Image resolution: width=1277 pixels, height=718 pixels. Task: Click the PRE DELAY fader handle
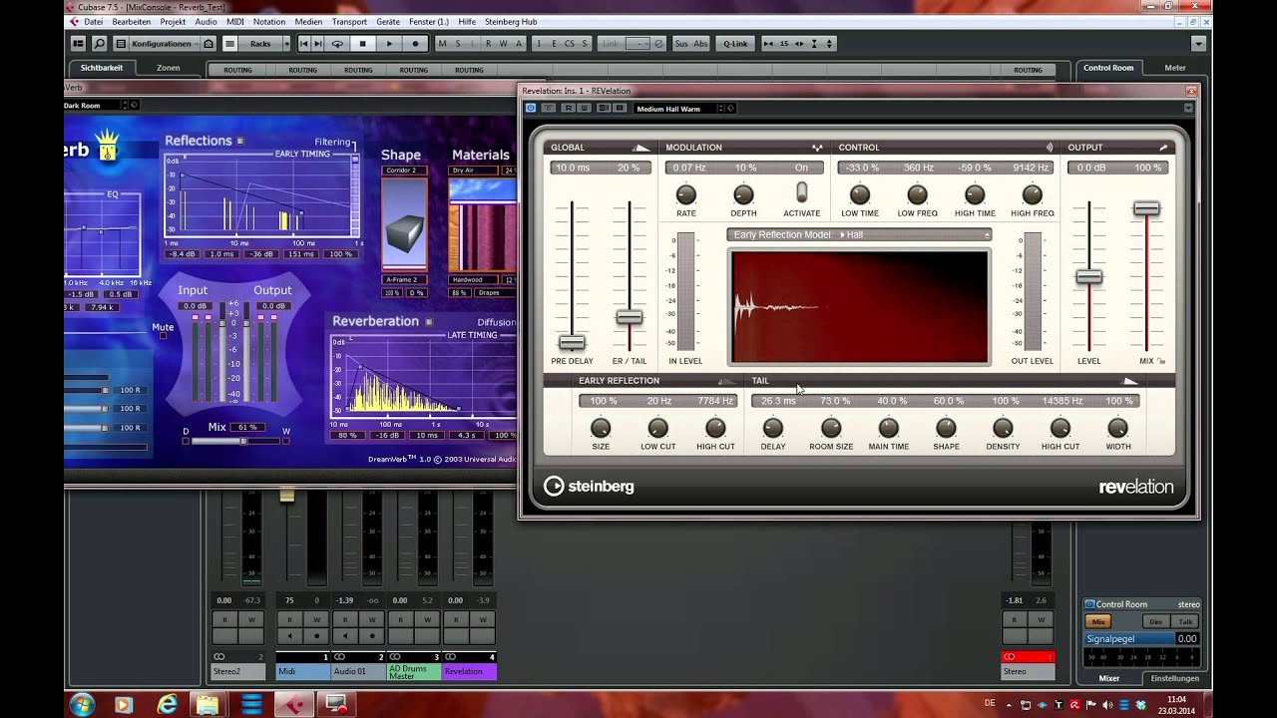pos(572,343)
